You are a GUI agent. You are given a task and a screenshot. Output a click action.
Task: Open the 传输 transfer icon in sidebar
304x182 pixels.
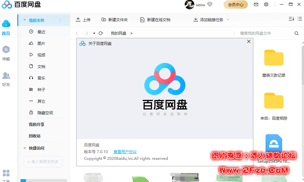(x=6, y=49)
